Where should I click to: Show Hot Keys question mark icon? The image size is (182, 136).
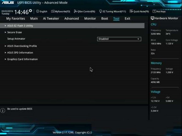click(x=154, y=11)
